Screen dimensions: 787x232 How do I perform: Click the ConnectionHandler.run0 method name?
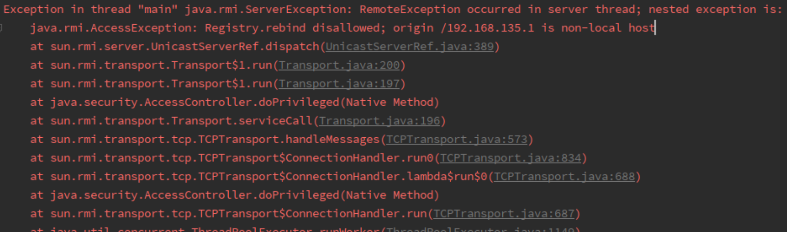[x=359, y=158]
